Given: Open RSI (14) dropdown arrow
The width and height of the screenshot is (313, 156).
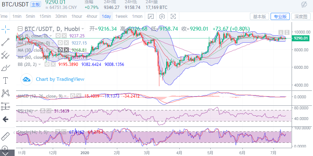Looking at the screenshot, I should [36, 111].
